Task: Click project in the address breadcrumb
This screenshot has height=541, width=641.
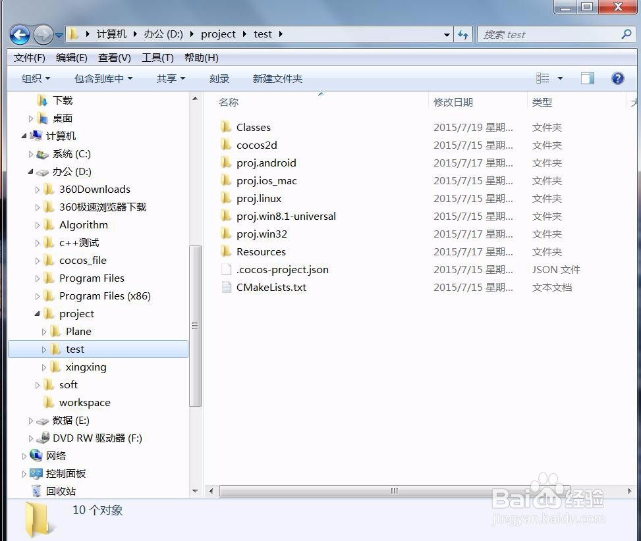Action: click(218, 34)
